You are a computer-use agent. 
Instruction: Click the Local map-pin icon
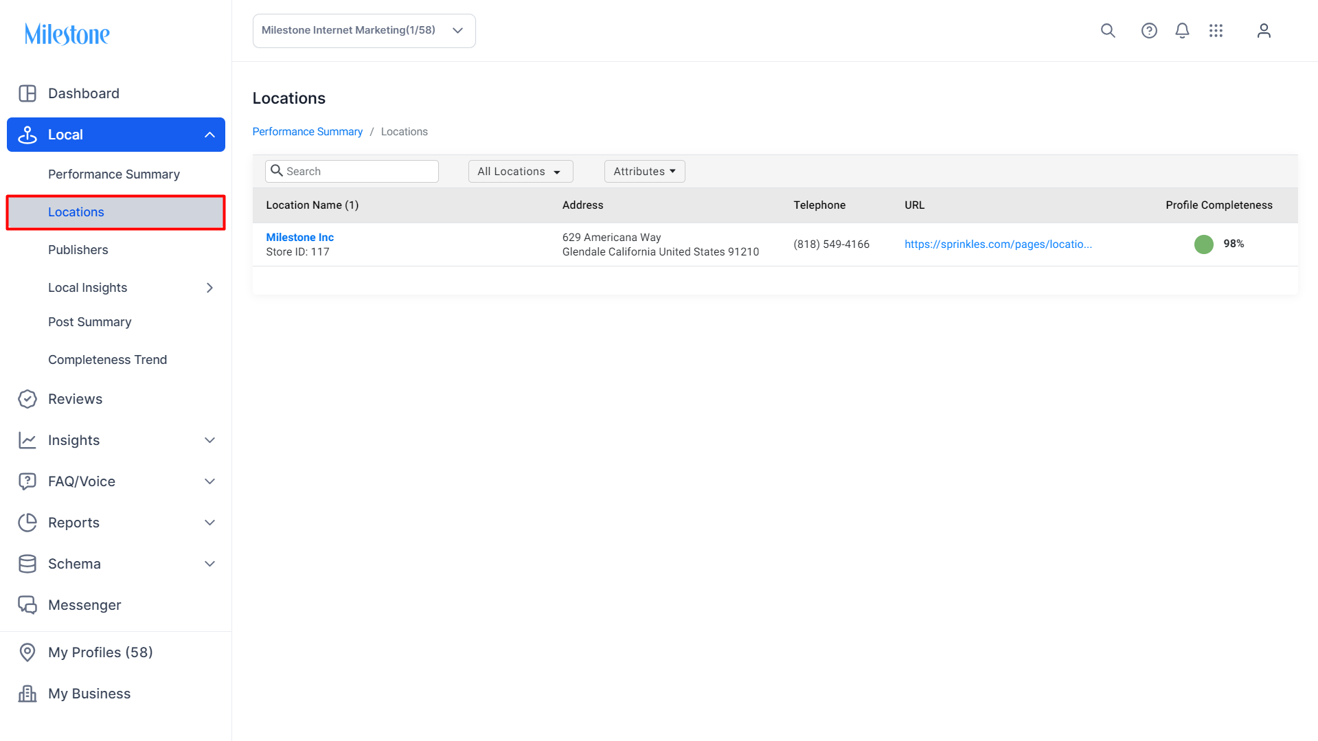[27, 135]
